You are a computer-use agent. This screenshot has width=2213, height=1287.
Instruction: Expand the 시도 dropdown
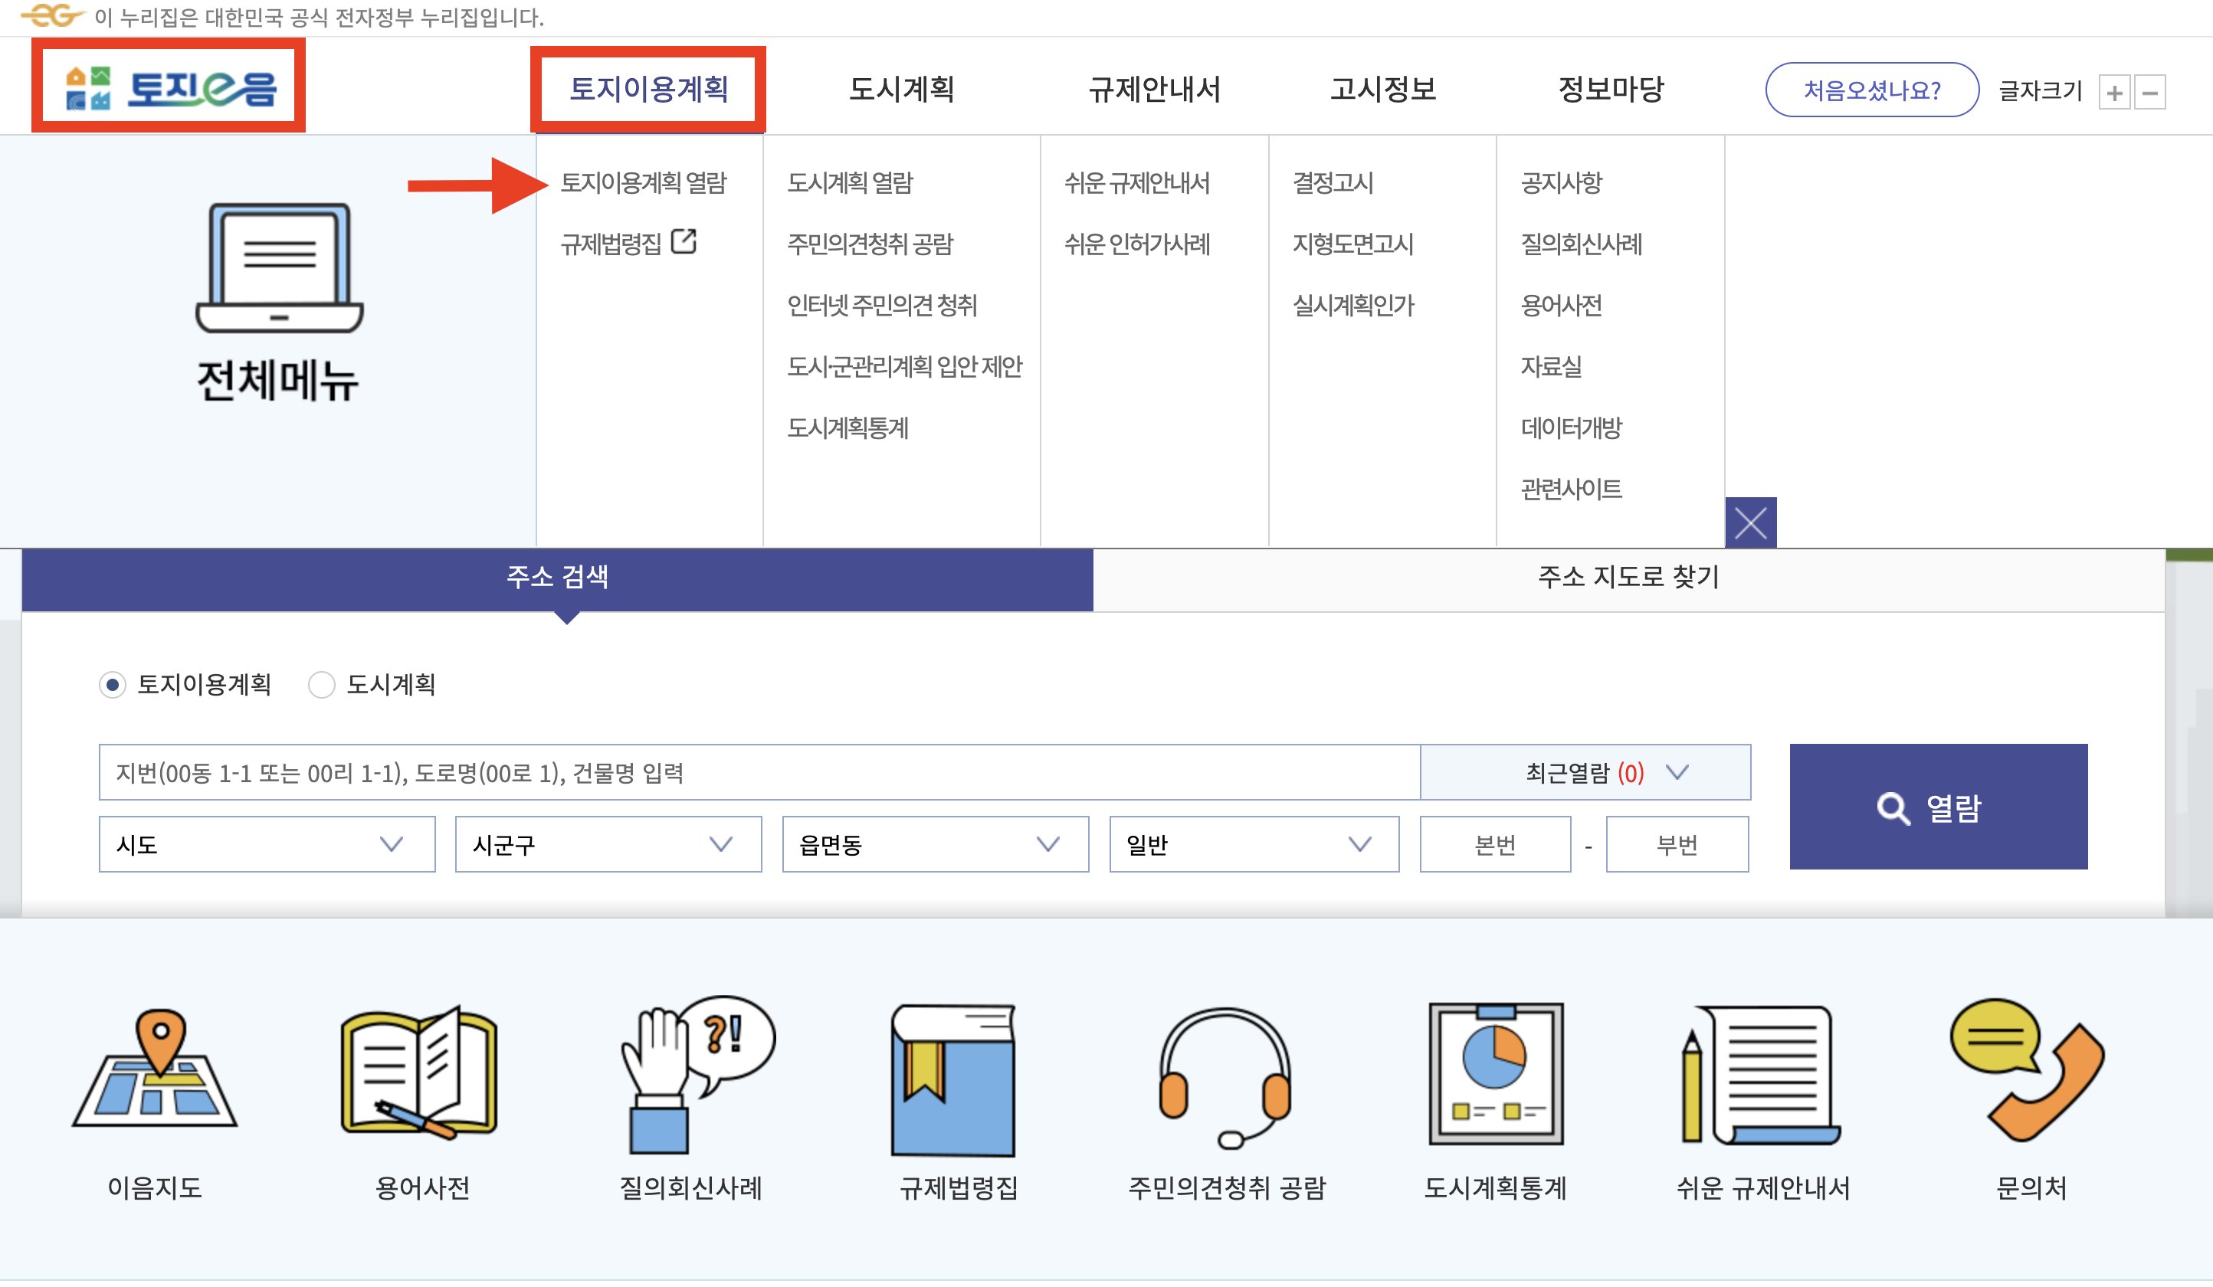tap(266, 844)
